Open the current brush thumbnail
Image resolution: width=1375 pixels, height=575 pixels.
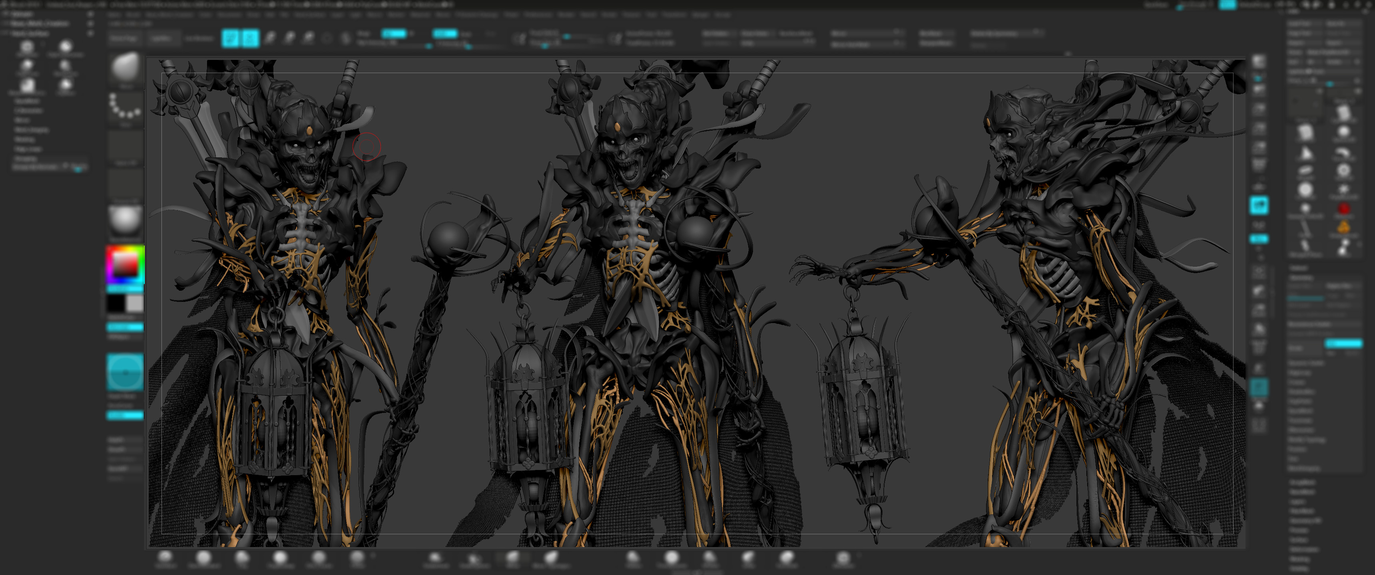126,69
